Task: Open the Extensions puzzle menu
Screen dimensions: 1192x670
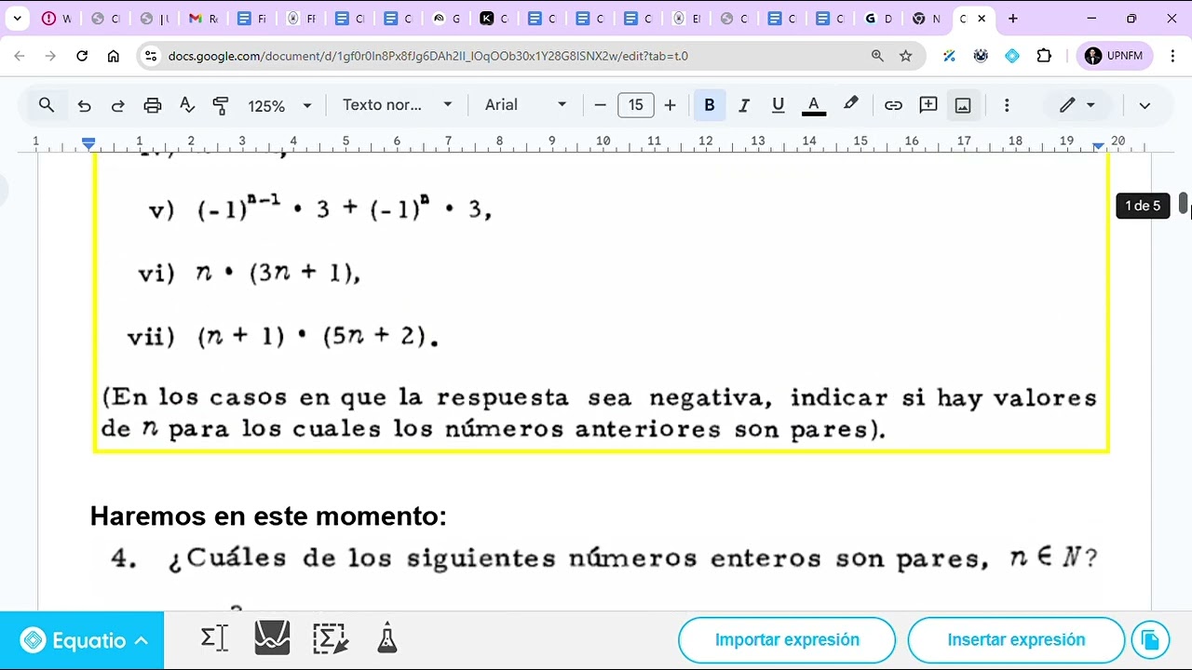Action: (1044, 56)
